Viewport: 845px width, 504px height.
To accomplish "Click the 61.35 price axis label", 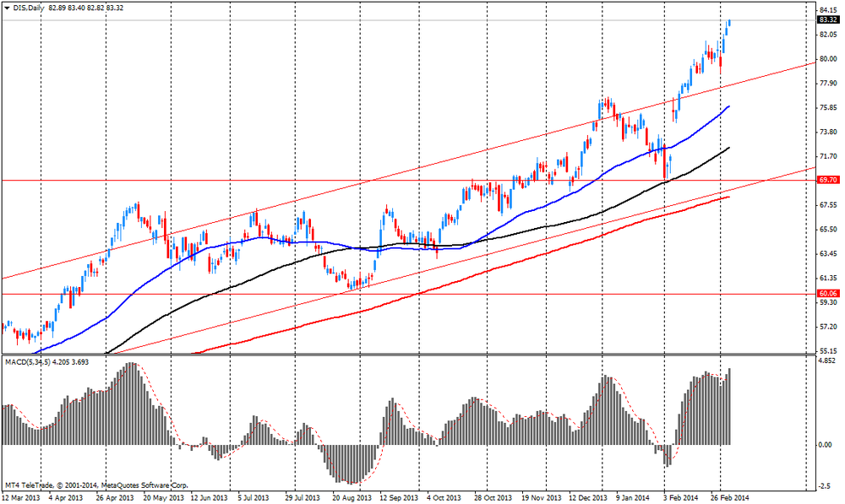I will (828, 278).
